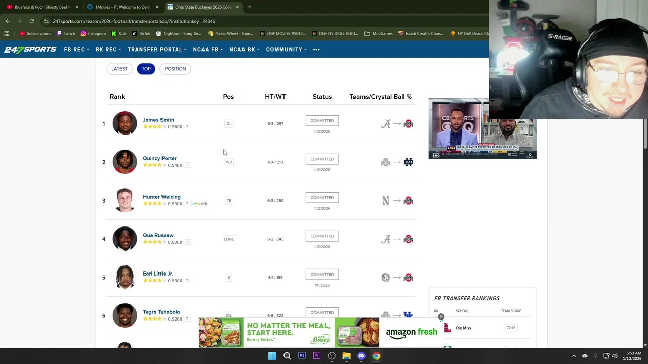Click the T badge beside James Smith rating
648x364 pixels.
[187, 127]
